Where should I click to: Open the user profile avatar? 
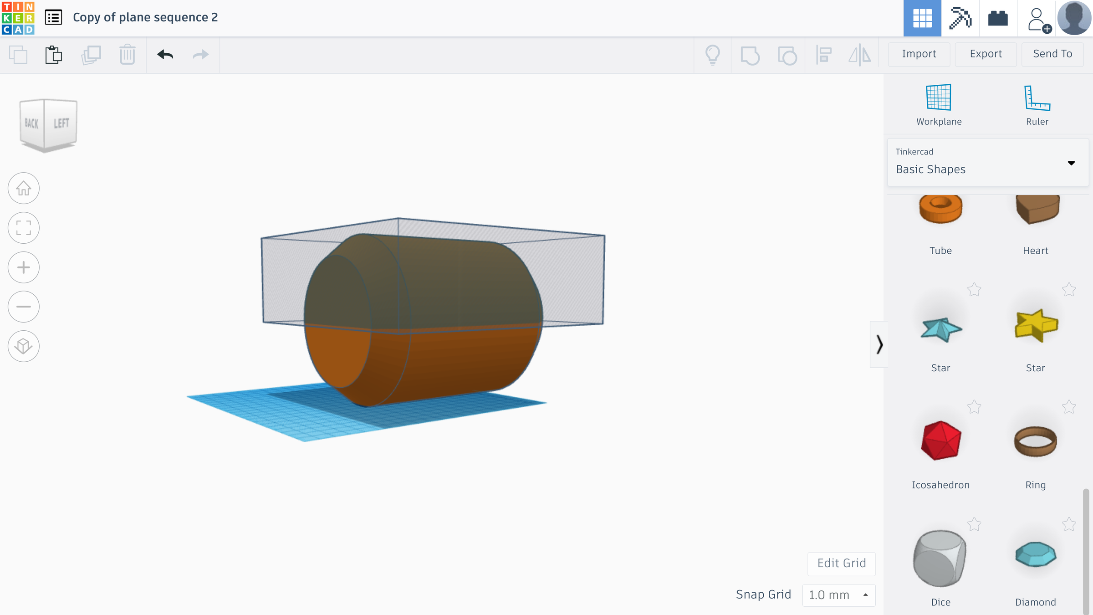[x=1074, y=18]
